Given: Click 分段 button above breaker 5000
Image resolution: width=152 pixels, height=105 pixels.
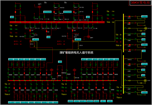Looking at the screenshot, I should (x=60, y=62).
